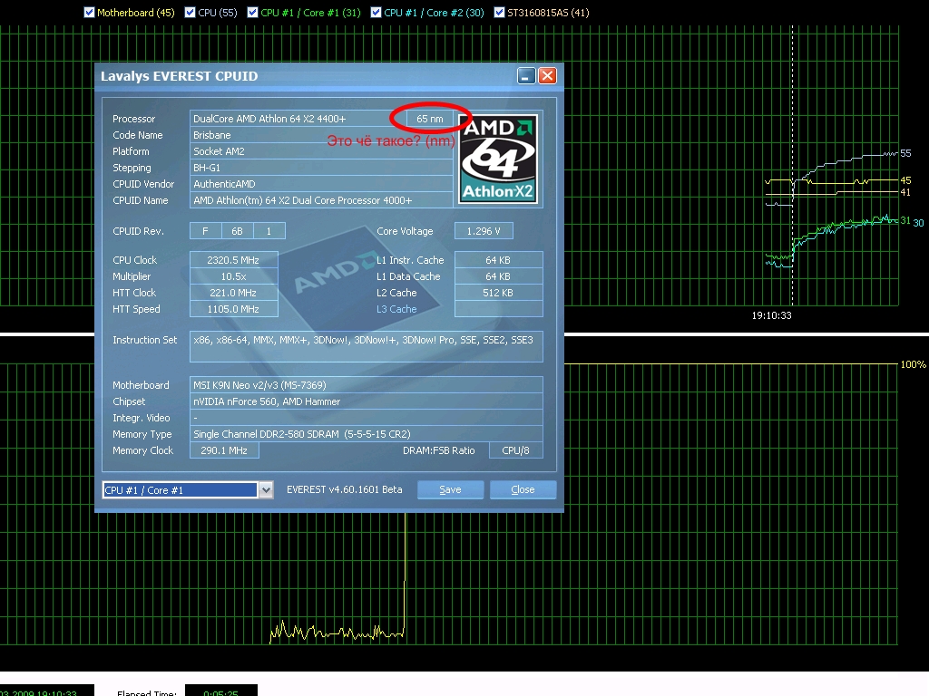Screen dimensions: 929x696
Task: Click the L3 Cache label
Action: [x=396, y=309]
